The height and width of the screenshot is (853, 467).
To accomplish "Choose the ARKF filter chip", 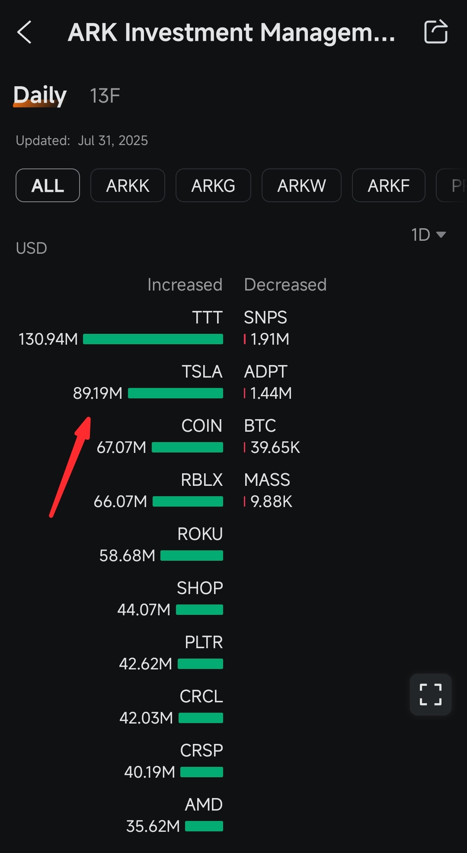I will [388, 185].
